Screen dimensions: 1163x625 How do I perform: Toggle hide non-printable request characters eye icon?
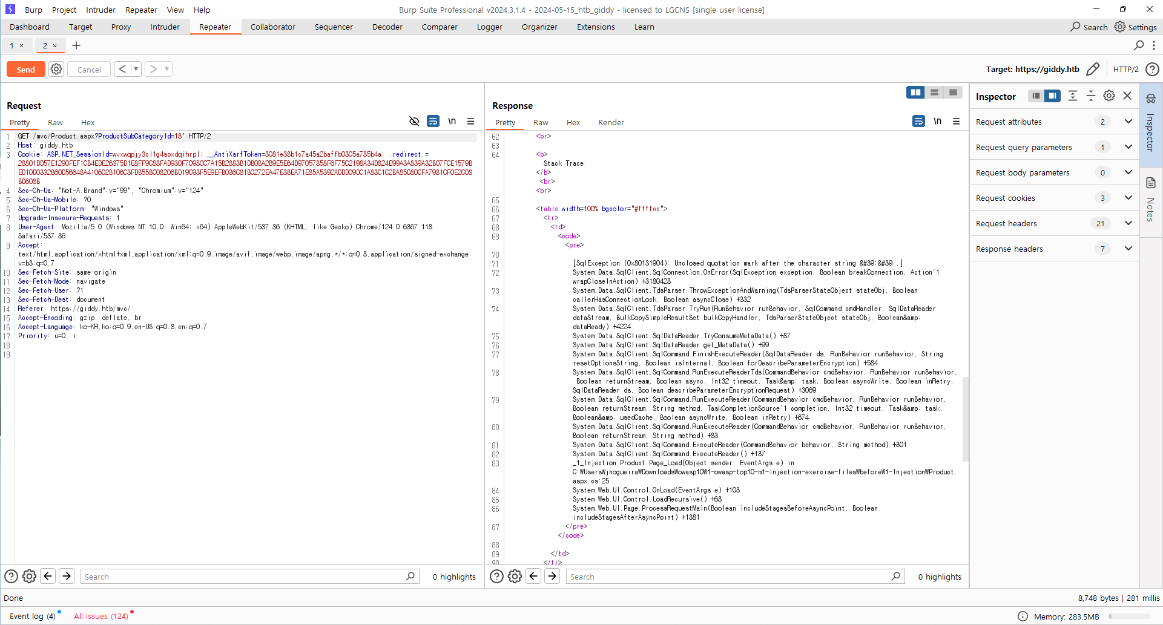[x=414, y=121]
